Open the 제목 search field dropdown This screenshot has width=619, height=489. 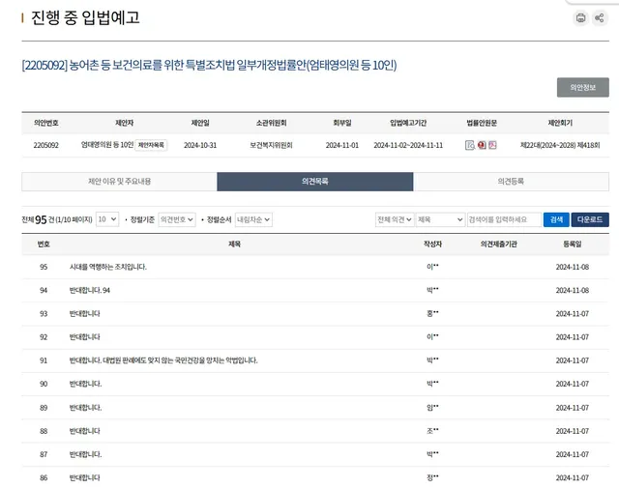(440, 219)
